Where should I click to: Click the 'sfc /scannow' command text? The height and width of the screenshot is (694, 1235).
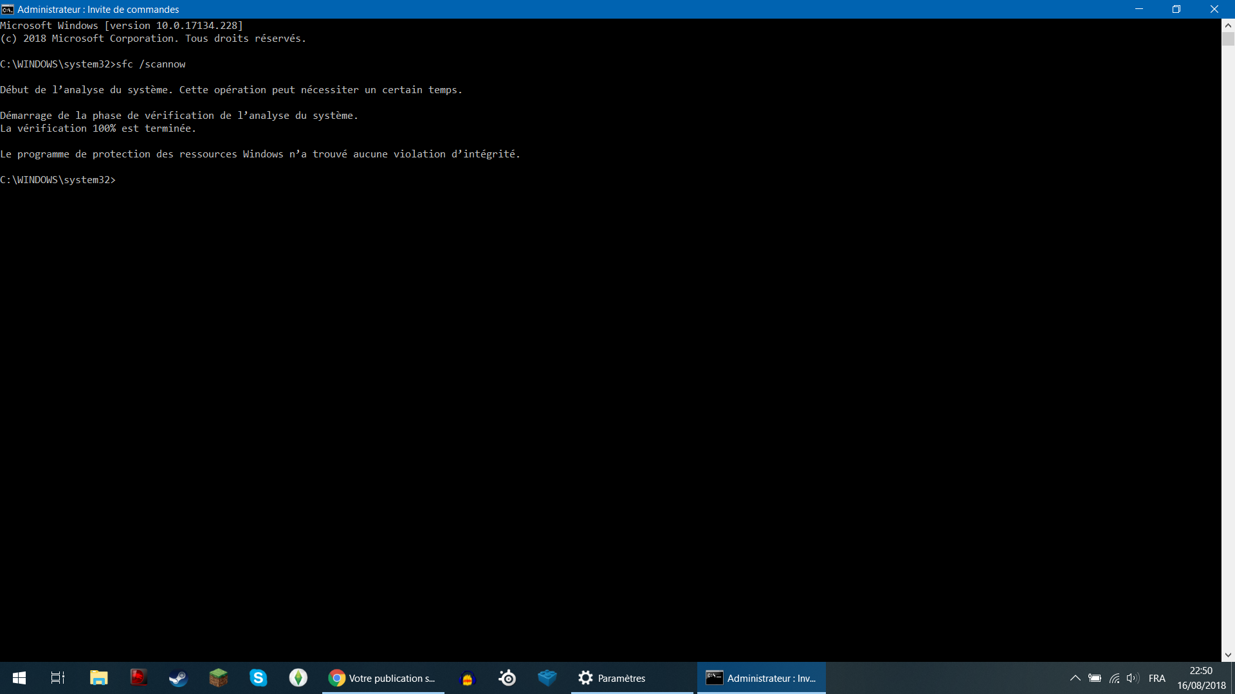(x=151, y=64)
